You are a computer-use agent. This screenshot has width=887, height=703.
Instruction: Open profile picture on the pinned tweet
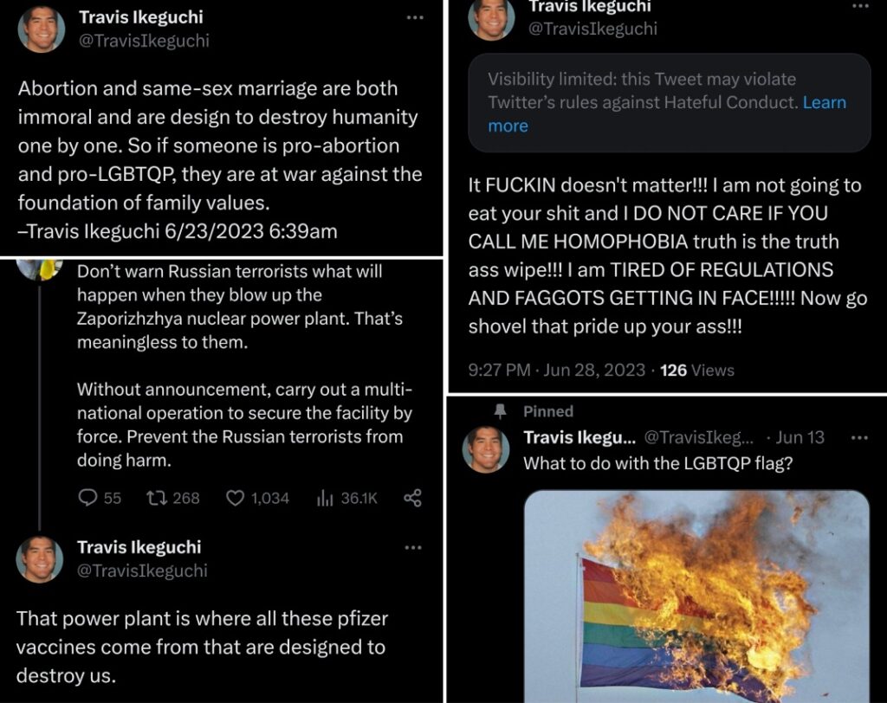point(486,450)
